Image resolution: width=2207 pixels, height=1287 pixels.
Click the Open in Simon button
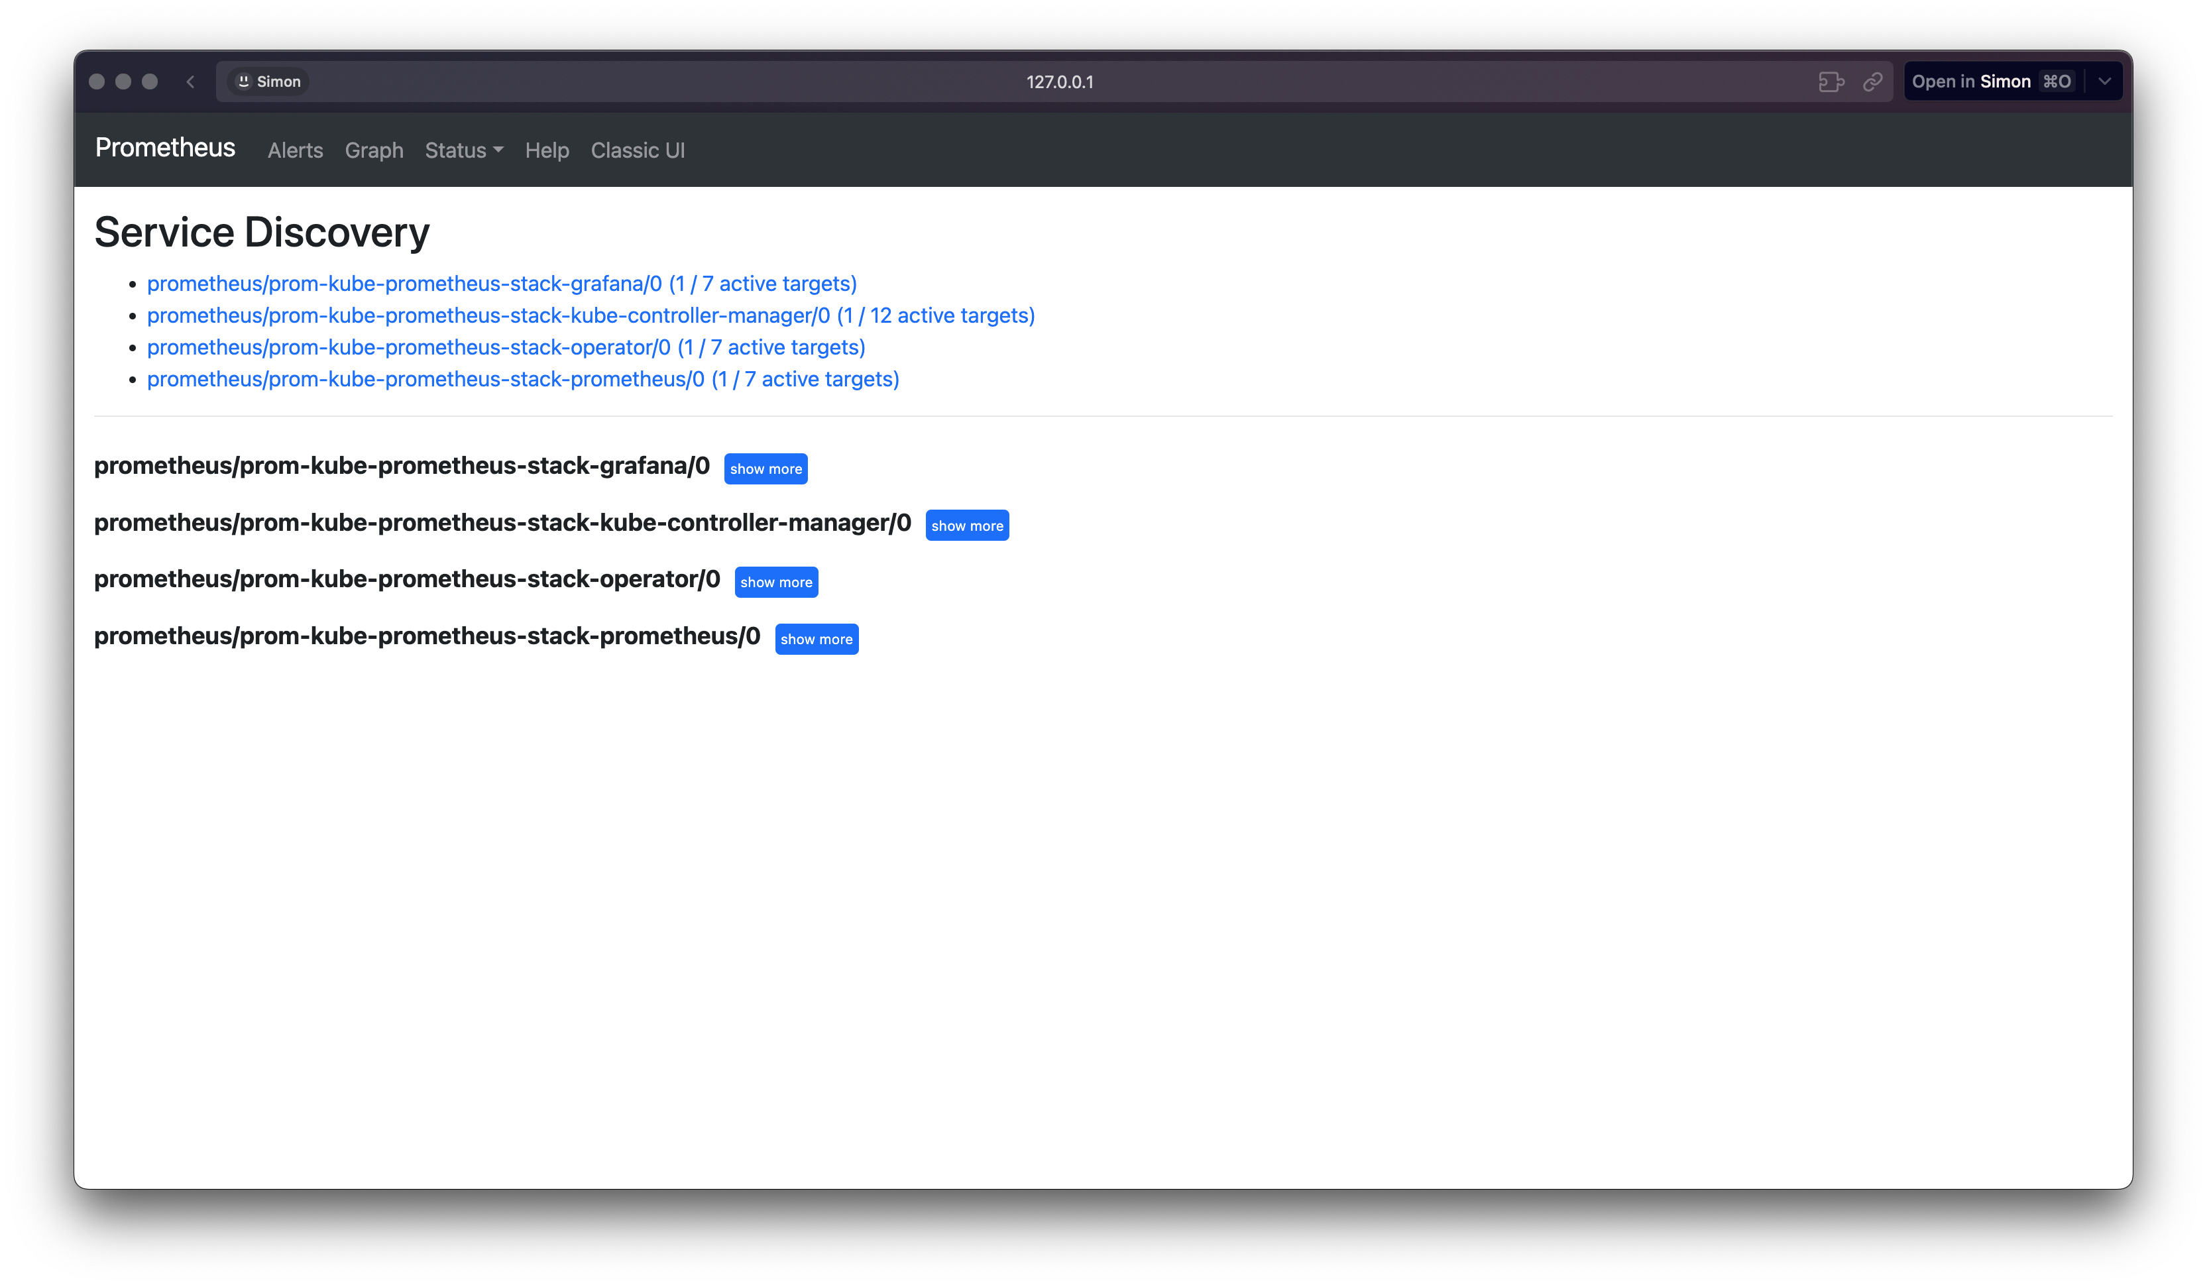tap(1992, 82)
